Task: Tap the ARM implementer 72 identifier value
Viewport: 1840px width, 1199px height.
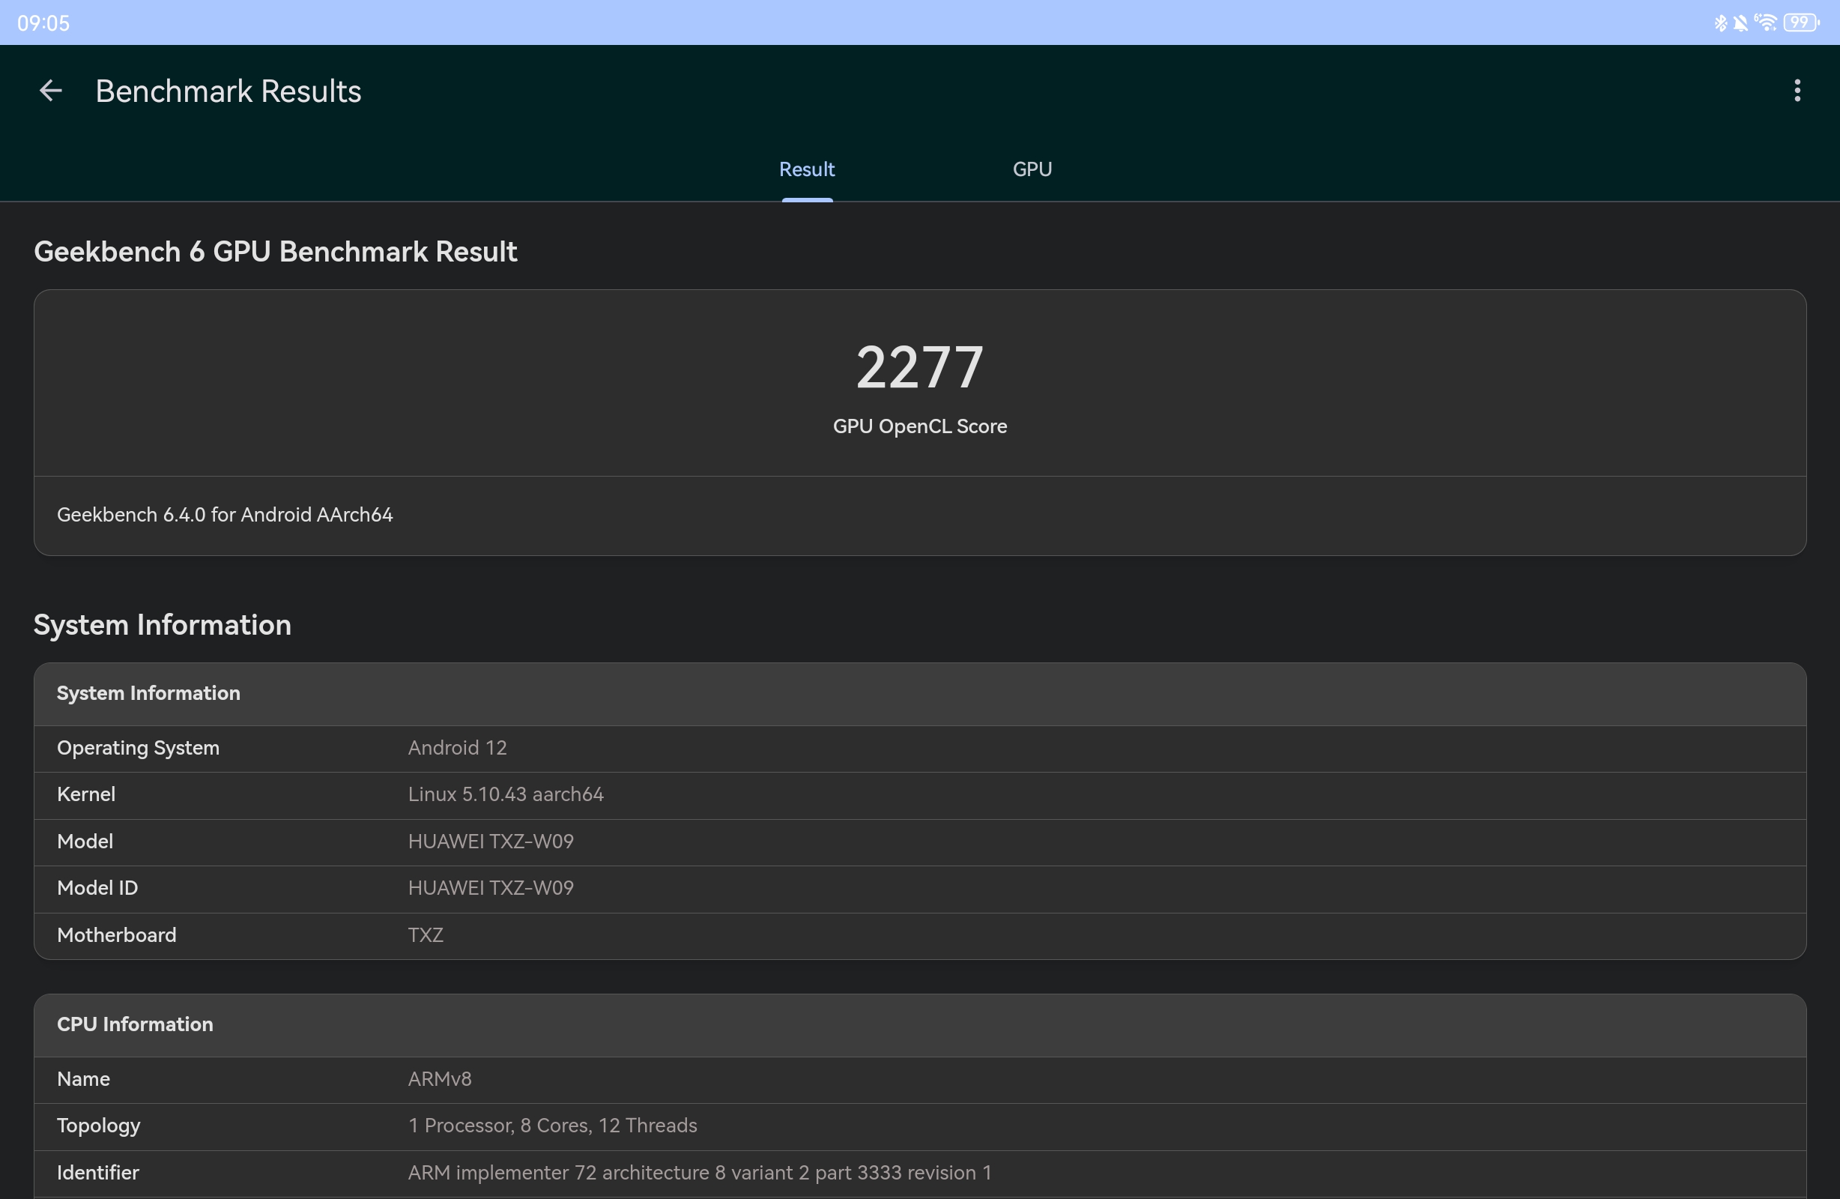Action: 700,1173
